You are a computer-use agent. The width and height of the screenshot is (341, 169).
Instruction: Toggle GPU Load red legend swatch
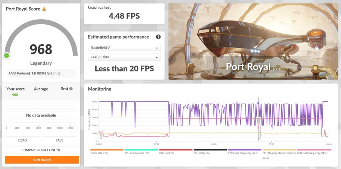176,150
